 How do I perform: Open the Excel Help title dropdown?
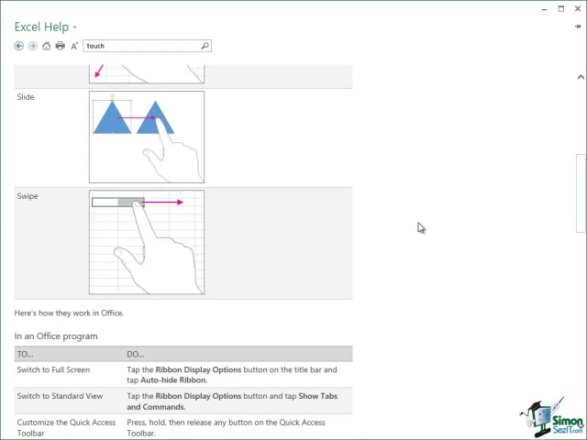point(75,27)
